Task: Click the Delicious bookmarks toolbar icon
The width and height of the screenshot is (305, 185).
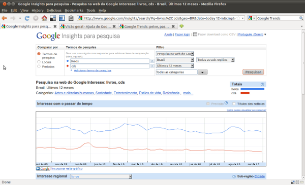Action: [x=53, y=18]
